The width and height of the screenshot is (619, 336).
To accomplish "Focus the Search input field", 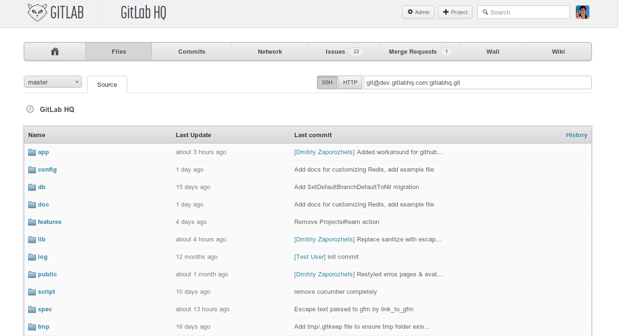I will point(527,12).
